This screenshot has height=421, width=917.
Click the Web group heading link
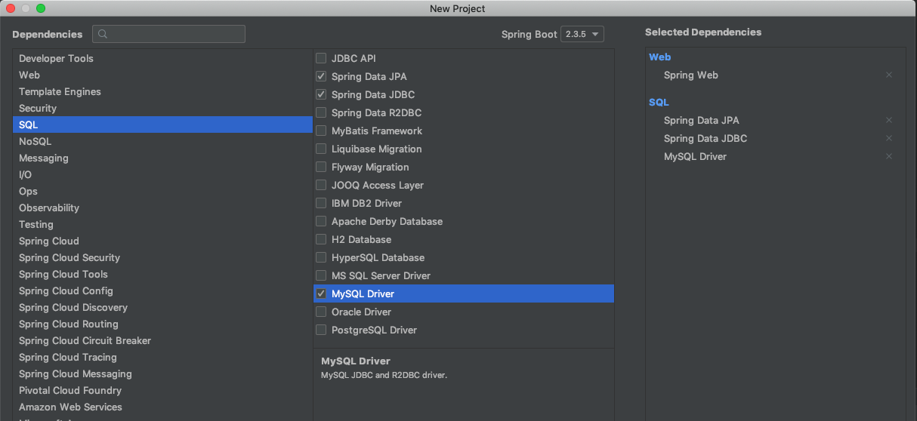tap(659, 57)
